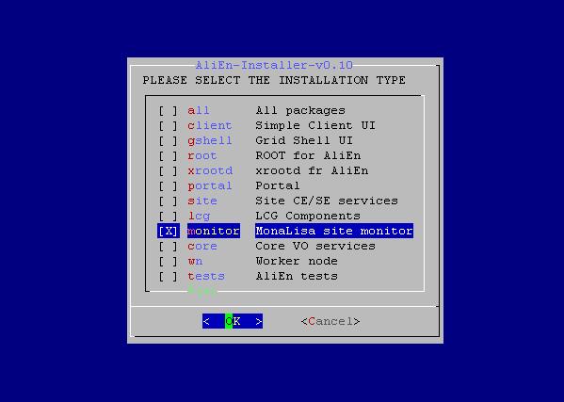Click the 'Portal' description text
The image size is (564, 402).
coord(278,186)
